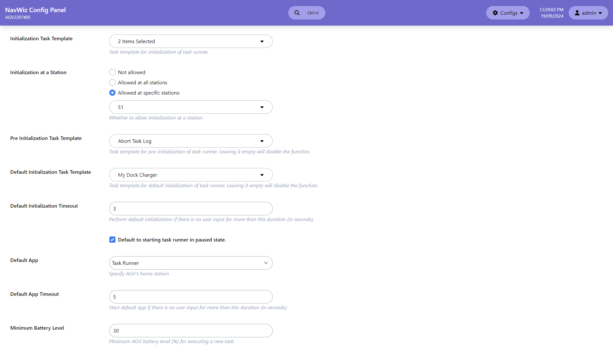Image resolution: width=613 pixels, height=345 pixels.
Task: Choose Allowed at all stations
Action: point(112,82)
